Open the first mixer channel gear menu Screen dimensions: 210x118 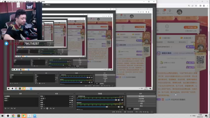point(122,100)
